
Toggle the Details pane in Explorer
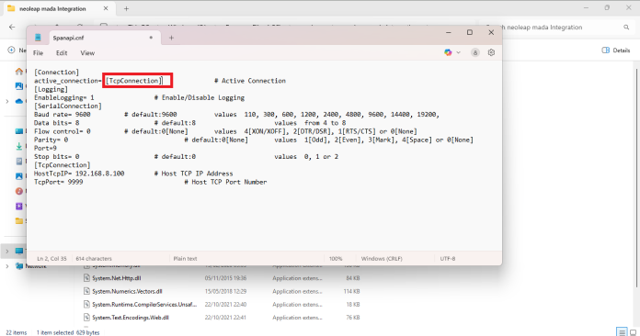click(616, 50)
